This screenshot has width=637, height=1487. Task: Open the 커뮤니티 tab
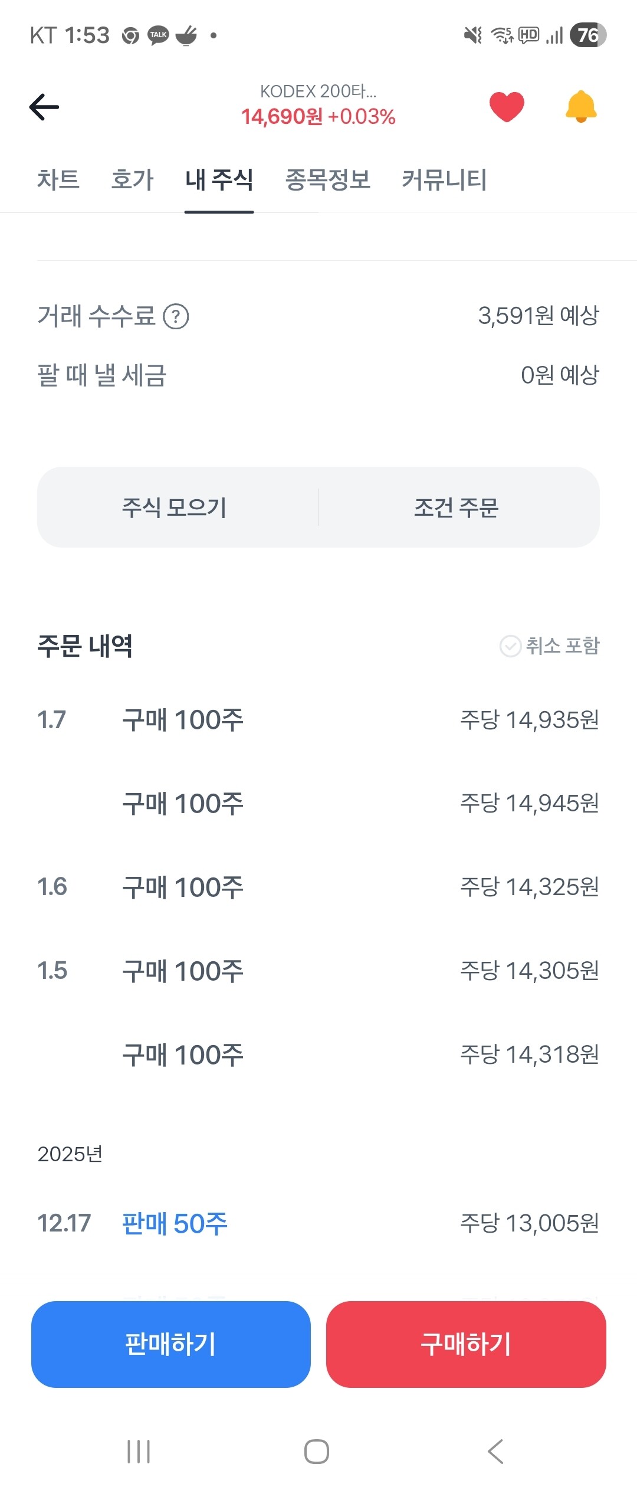pos(444,179)
